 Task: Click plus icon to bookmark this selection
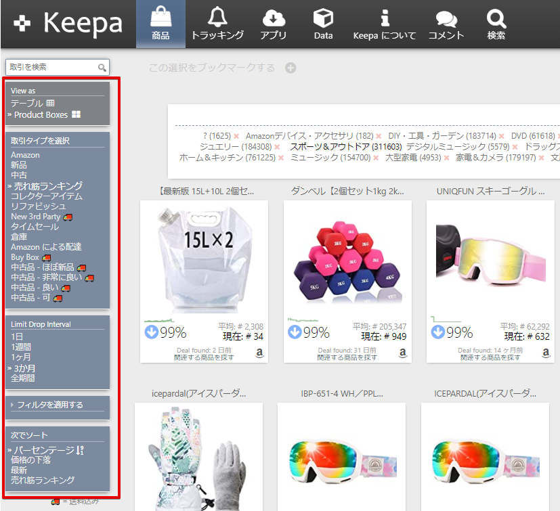pos(290,68)
